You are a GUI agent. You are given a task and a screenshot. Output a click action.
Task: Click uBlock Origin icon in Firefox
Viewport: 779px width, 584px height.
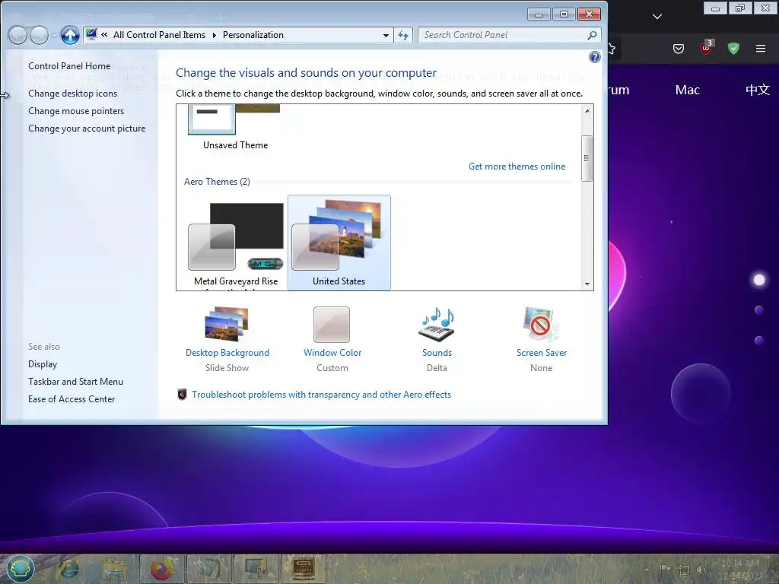pos(707,47)
